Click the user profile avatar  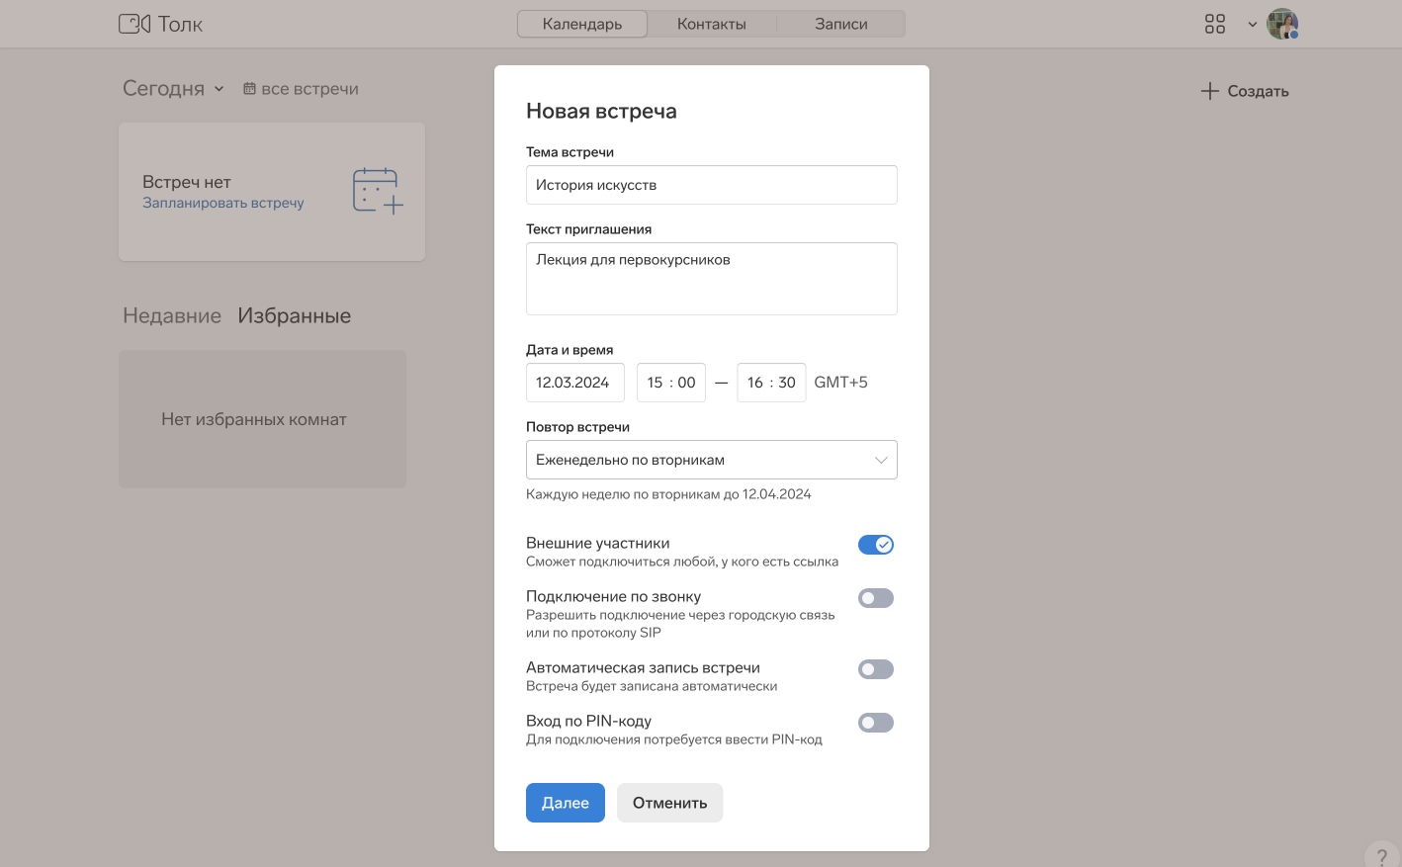1282,24
